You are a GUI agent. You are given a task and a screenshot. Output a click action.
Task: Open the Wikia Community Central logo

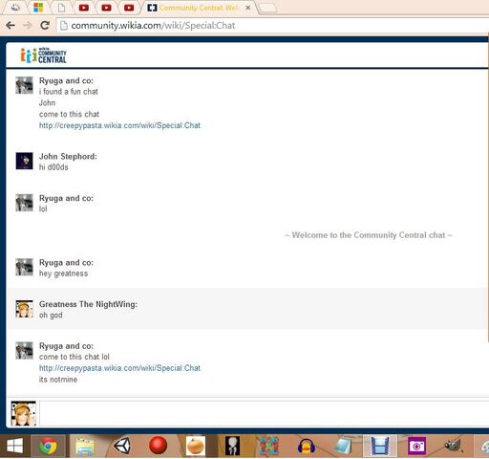[x=43, y=55]
